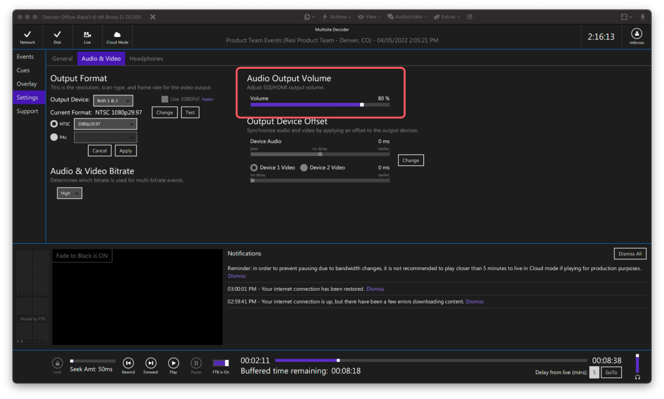
Task: Click the audio level meters panel
Action: 33,297
